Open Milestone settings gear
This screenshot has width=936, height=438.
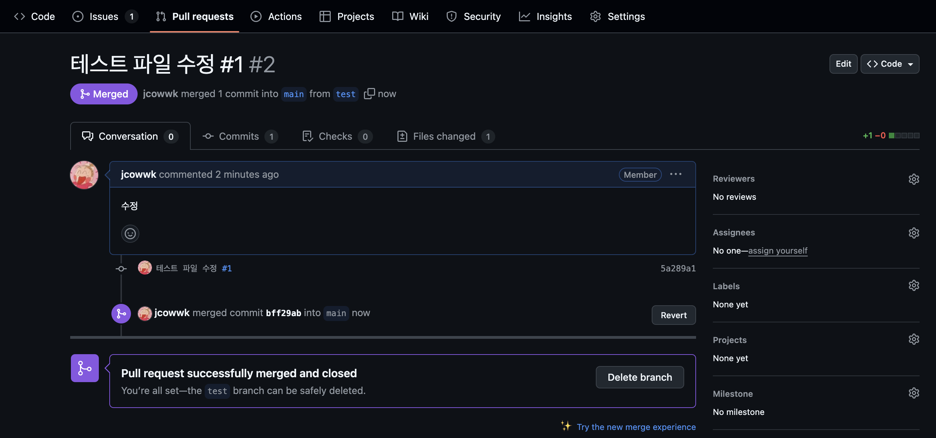point(913,393)
